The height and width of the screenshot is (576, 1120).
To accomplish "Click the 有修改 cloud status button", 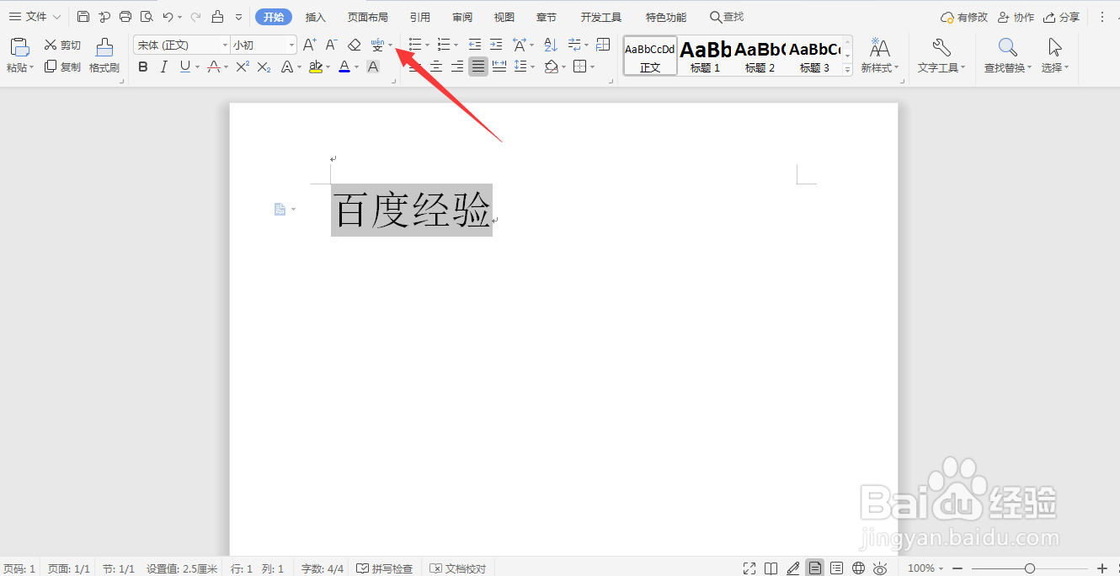I will [964, 17].
